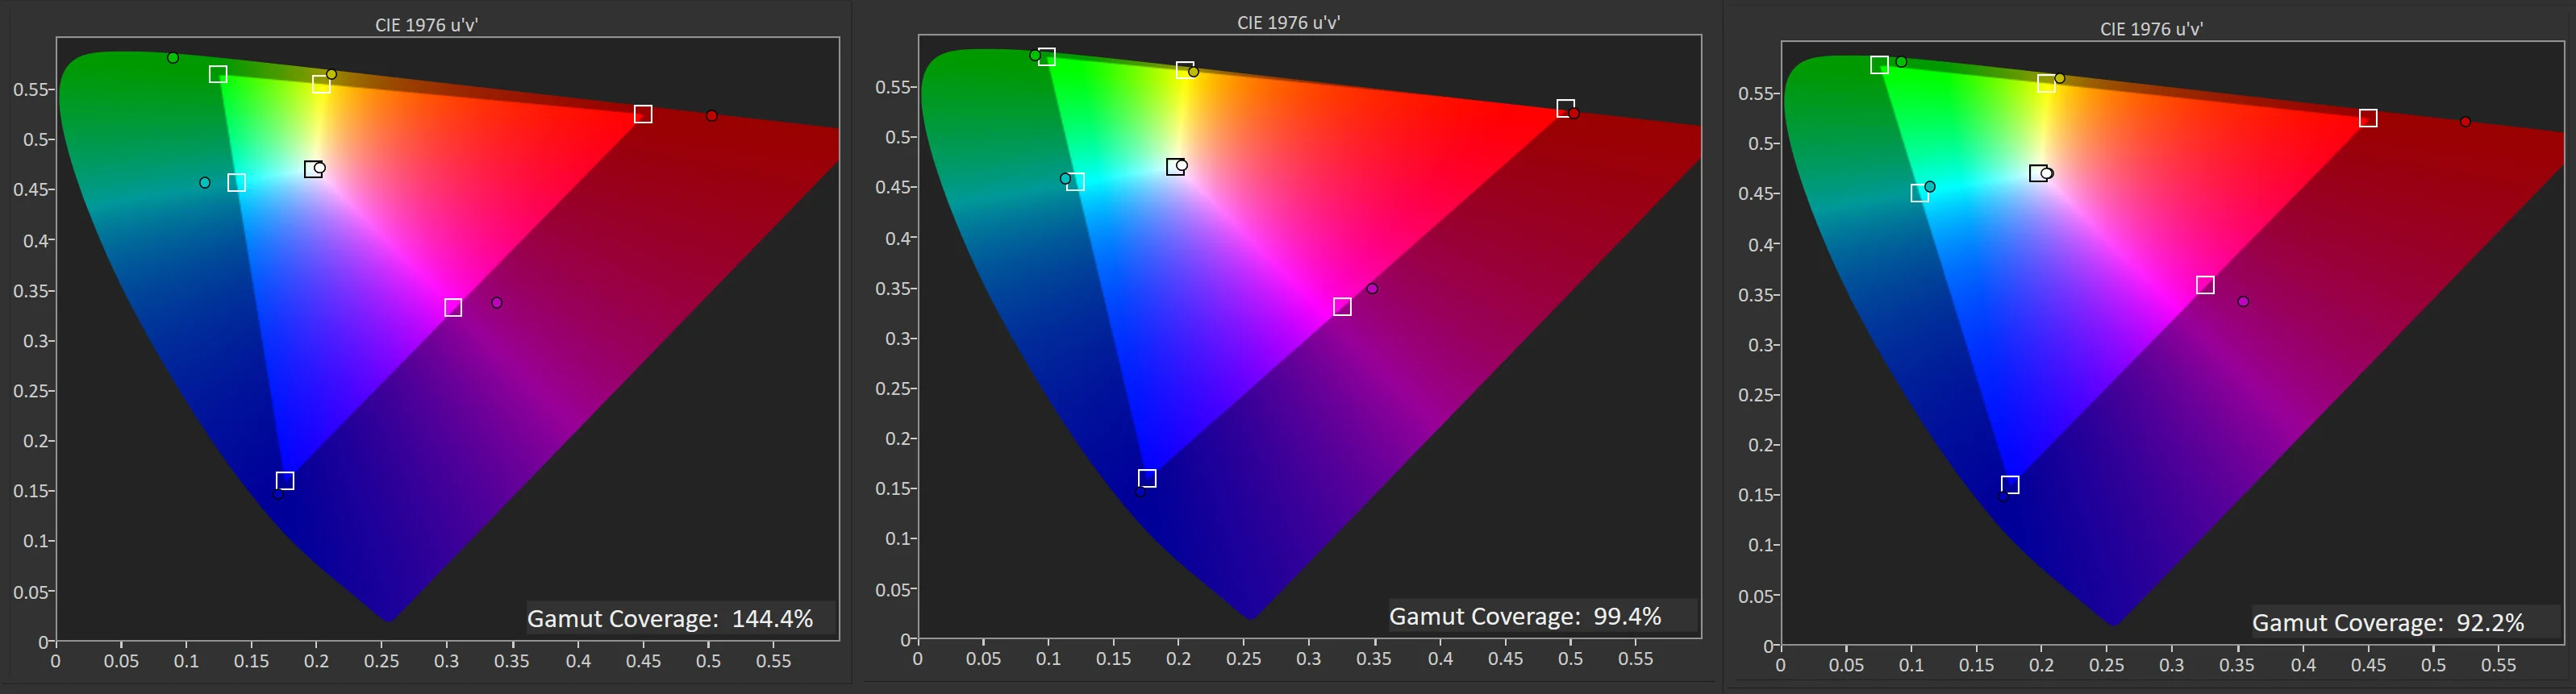Click the red measured dot in the 144.4% chart
This screenshot has height=694, width=2576.
point(712,116)
